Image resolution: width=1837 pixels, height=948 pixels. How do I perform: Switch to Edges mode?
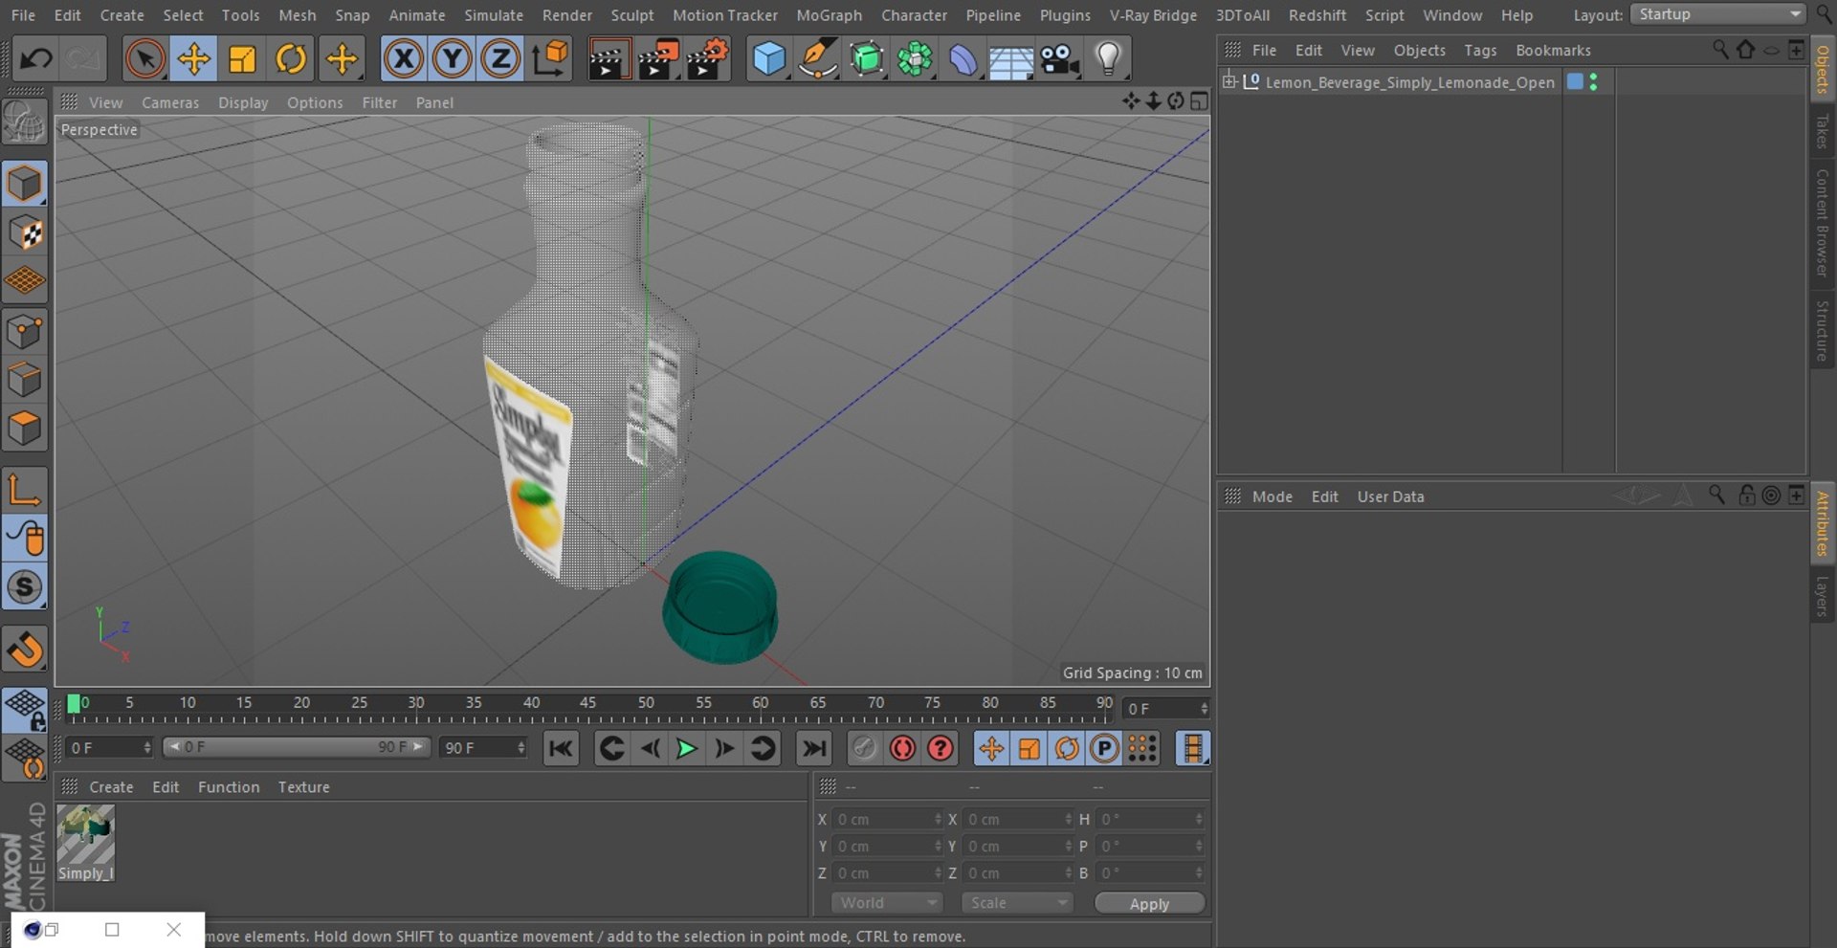click(25, 381)
